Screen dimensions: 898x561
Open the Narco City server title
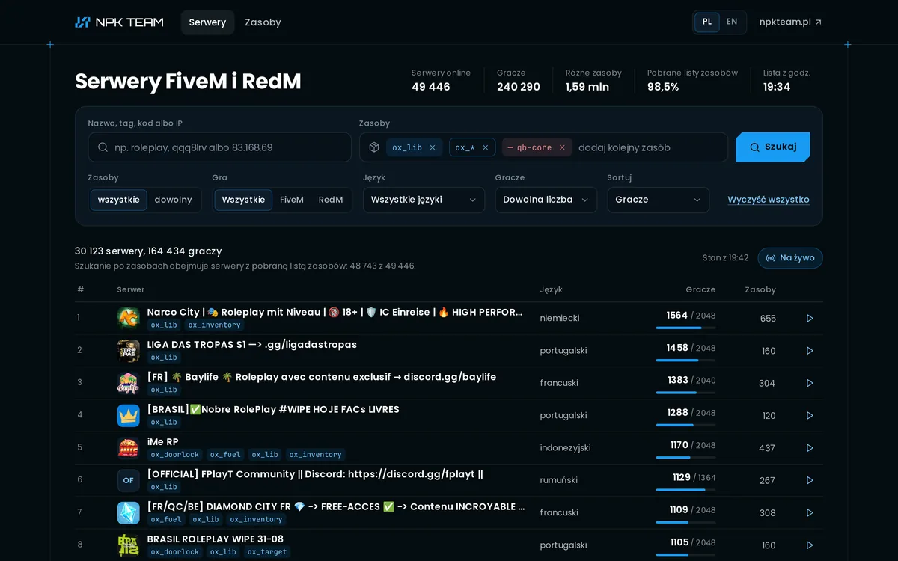[x=335, y=312]
